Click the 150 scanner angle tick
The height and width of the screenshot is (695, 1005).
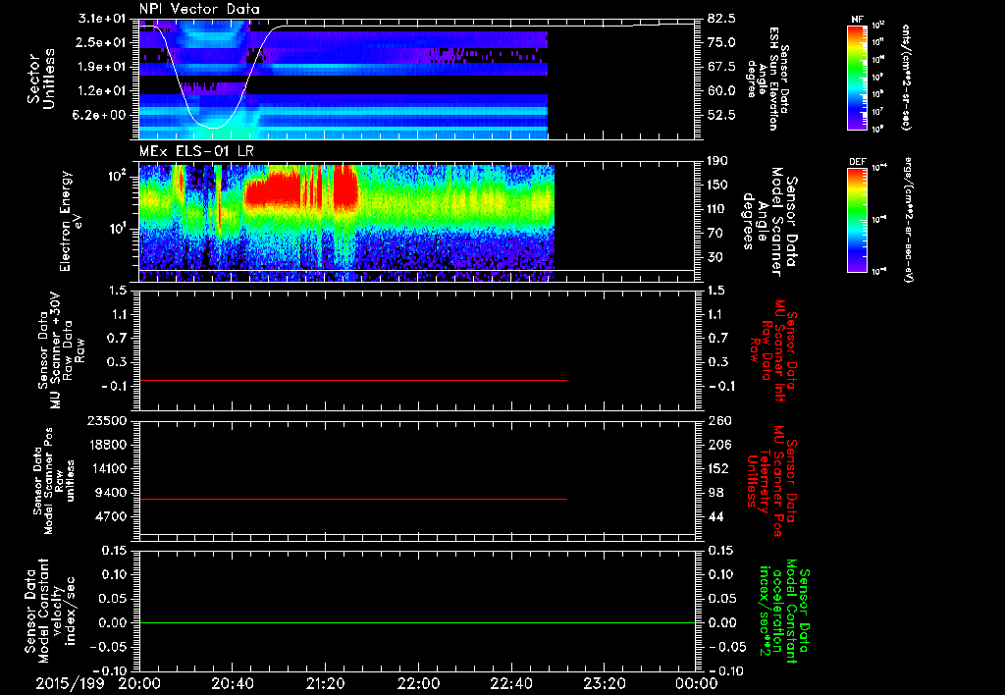click(x=717, y=185)
